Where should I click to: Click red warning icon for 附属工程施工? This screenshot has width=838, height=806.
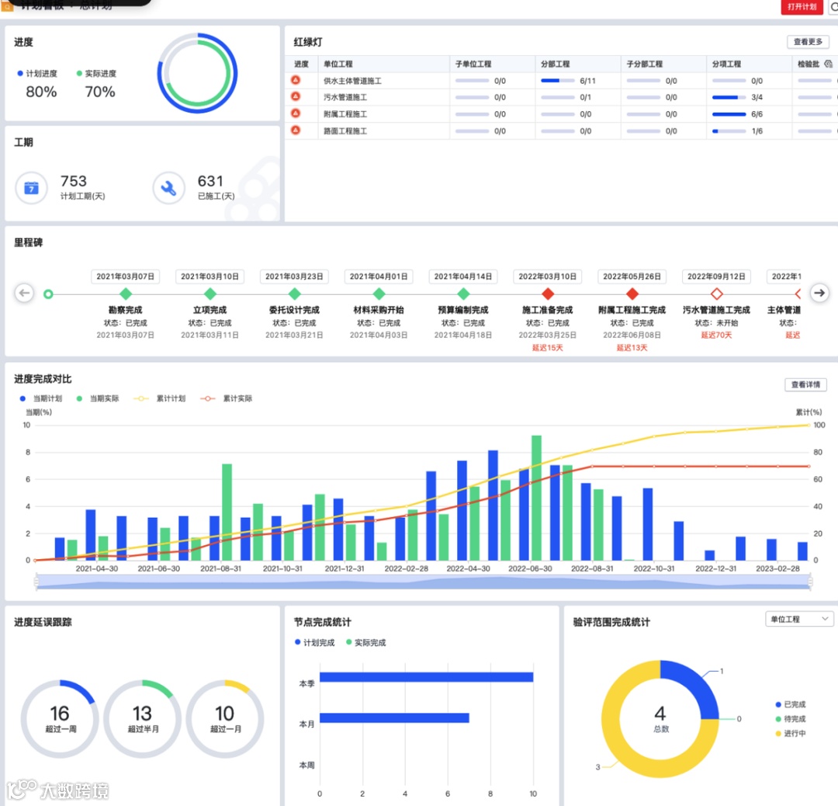(x=296, y=113)
